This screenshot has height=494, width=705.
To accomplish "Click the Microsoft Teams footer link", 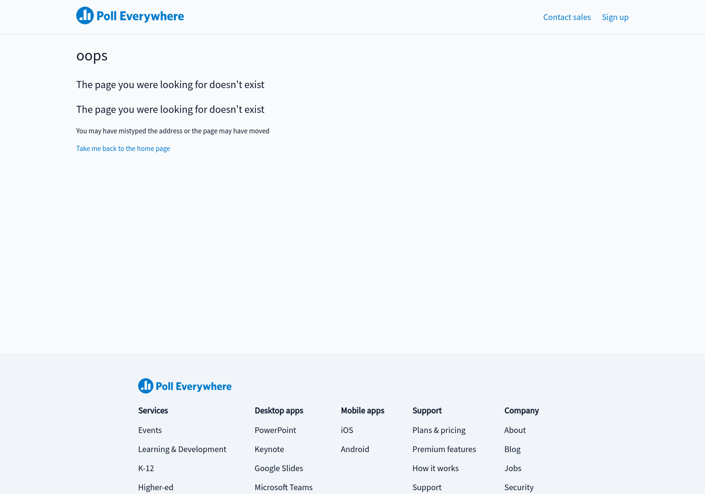I will [283, 487].
